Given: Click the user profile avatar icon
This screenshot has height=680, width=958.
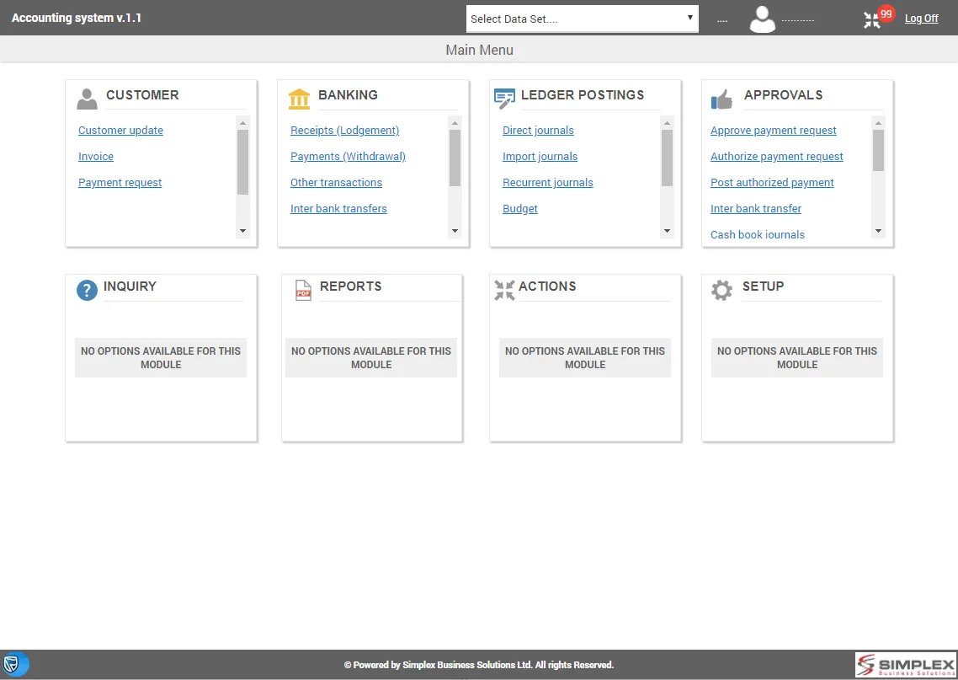Looking at the screenshot, I should (763, 19).
